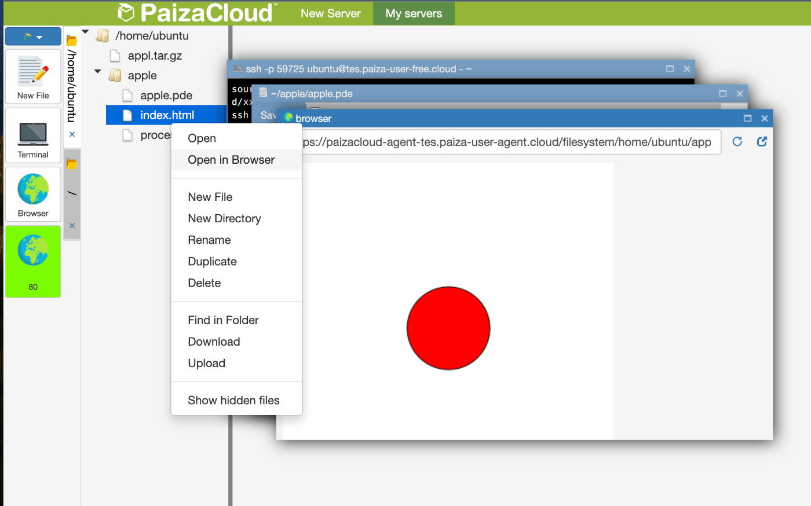The height and width of the screenshot is (506, 811).
Task: Click New Server in the top bar
Action: coord(330,13)
